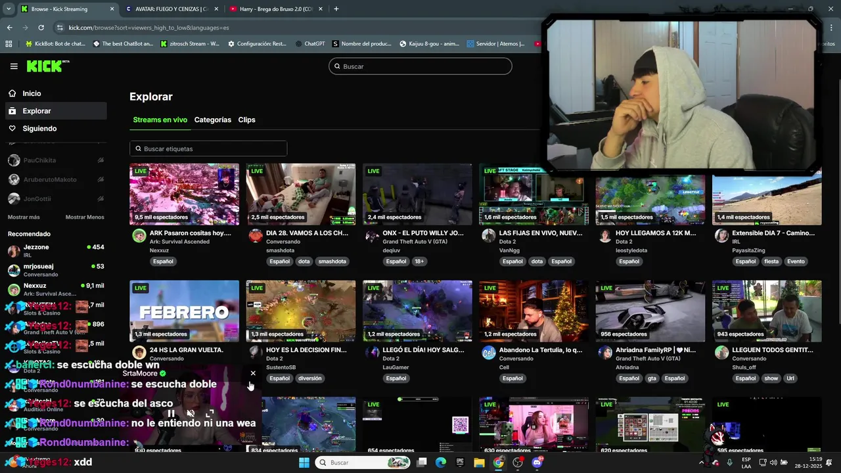Select the 18+ tag under ONX stream
Image resolution: width=841 pixels, height=473 pixels.
tap(419, 261)
